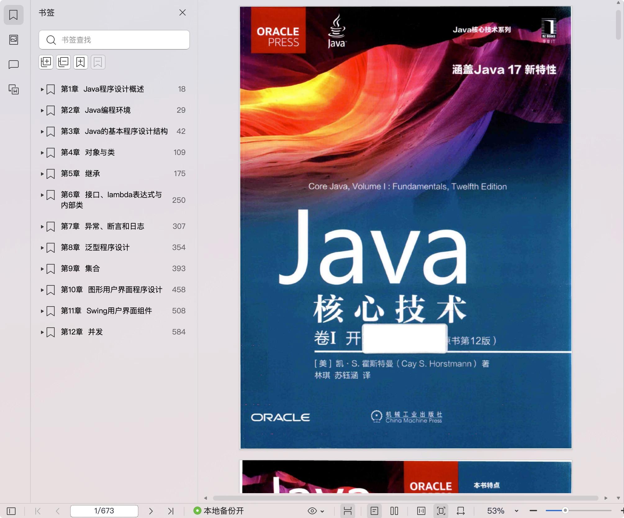This screenshot has height=518, width=624.
Task: Click the zoom slider handle
Action: pyautogui.click(x=565, y=511)
